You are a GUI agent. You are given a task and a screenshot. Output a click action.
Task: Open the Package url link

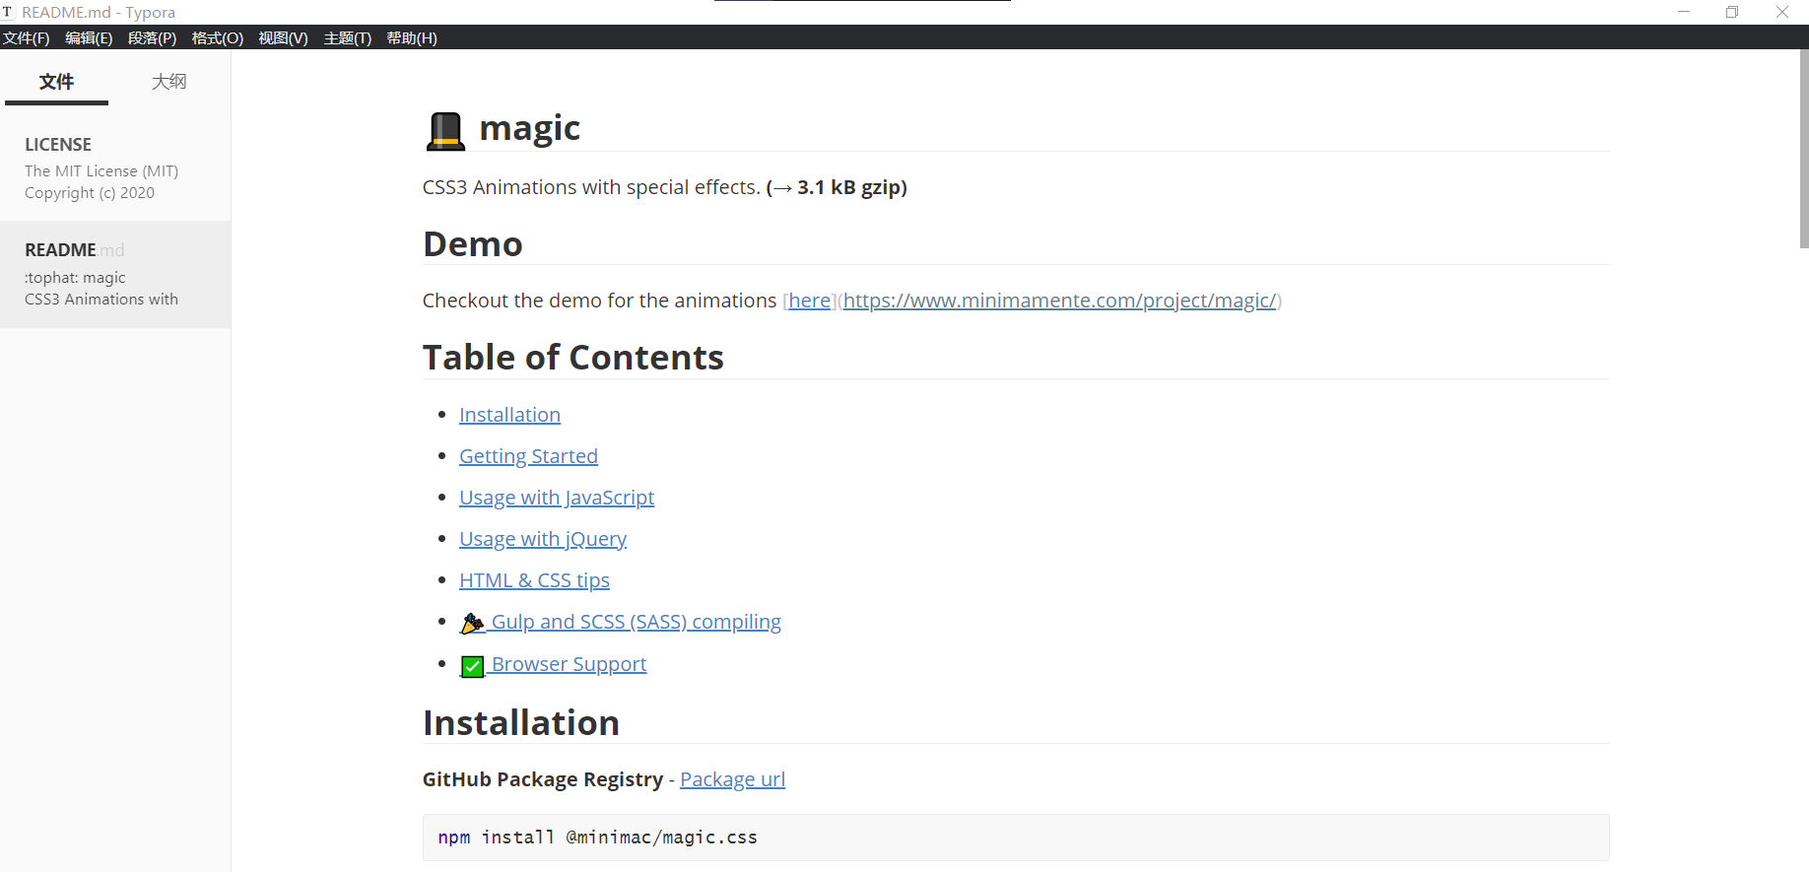point(732,779)
